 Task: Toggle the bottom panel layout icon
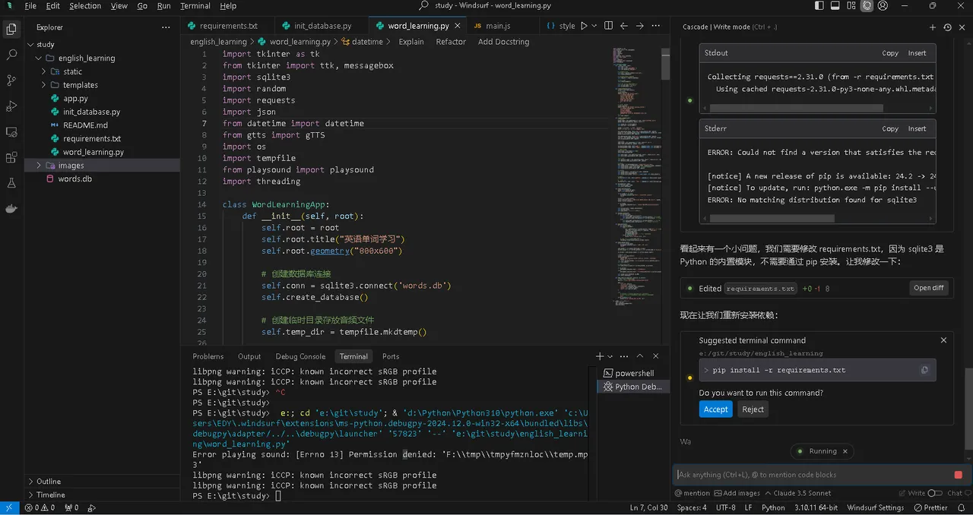(x=835, y=6)
